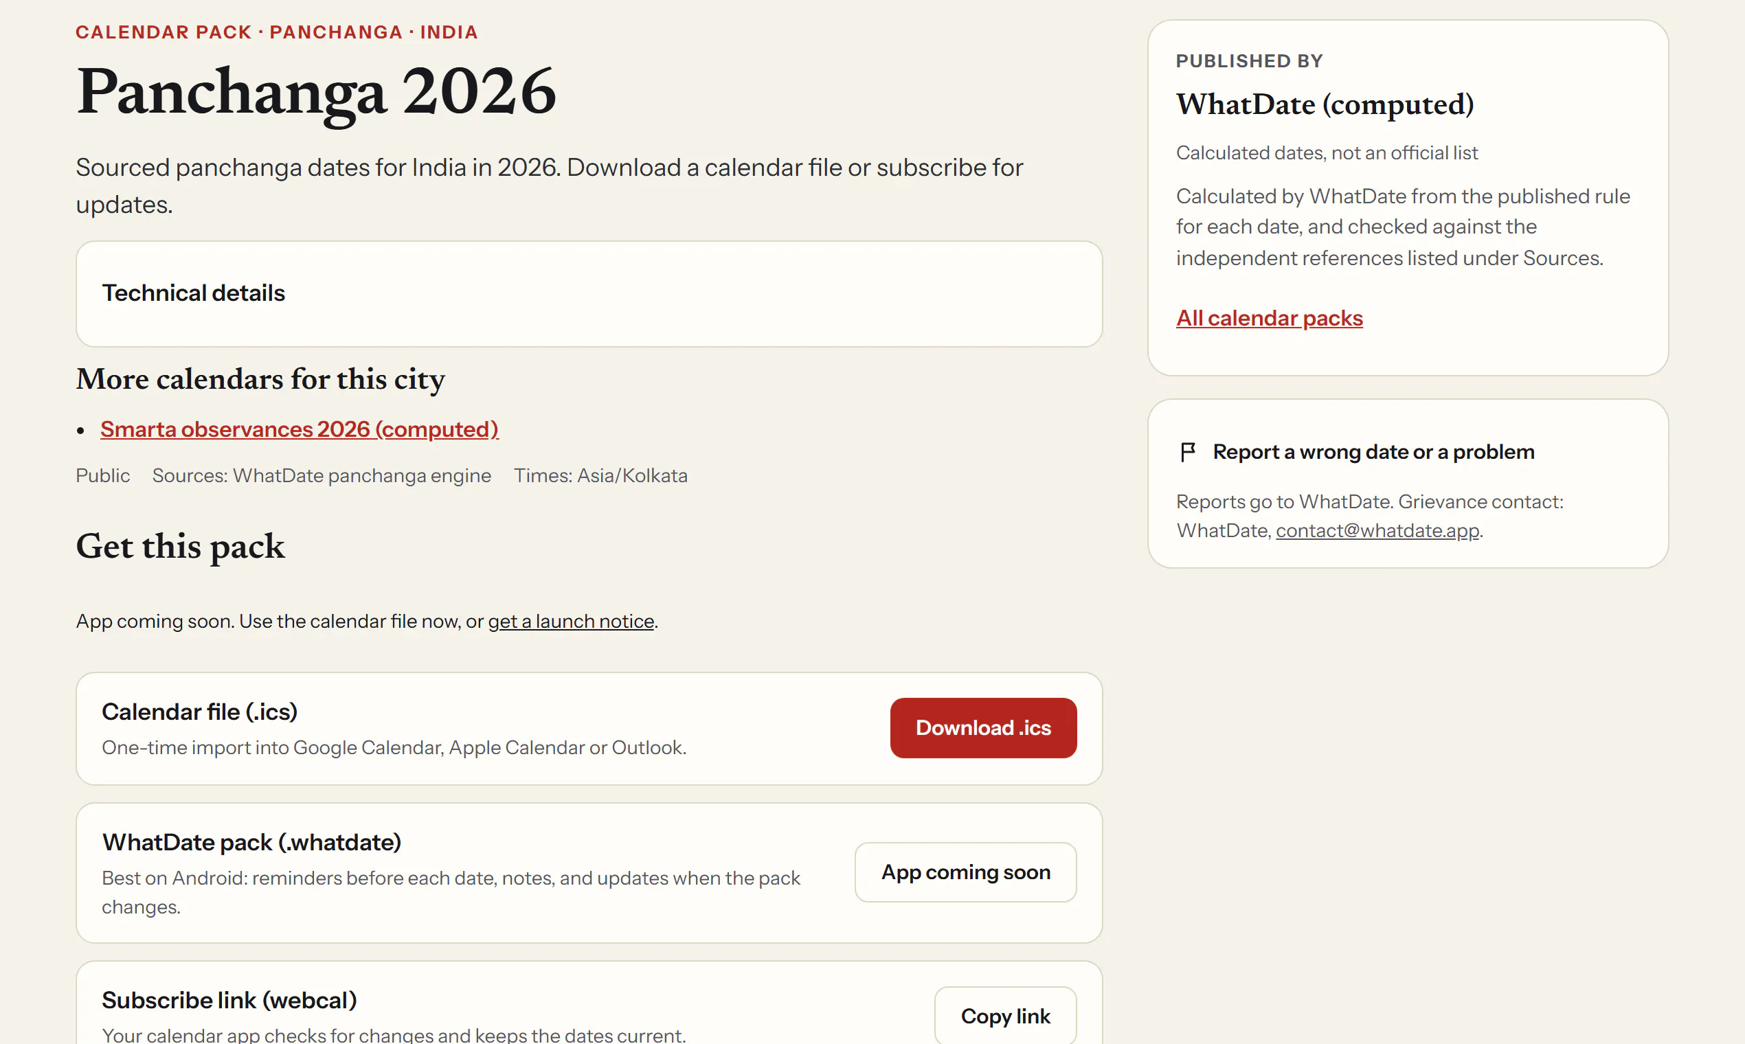This screenshot has width=1745, height=1044.
Task: Click the Get this pack heading
Action: pos(180,547)
